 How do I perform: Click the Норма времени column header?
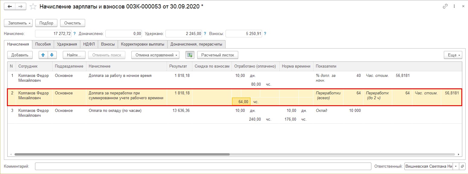pyautogui.click(x=296, y=66)
